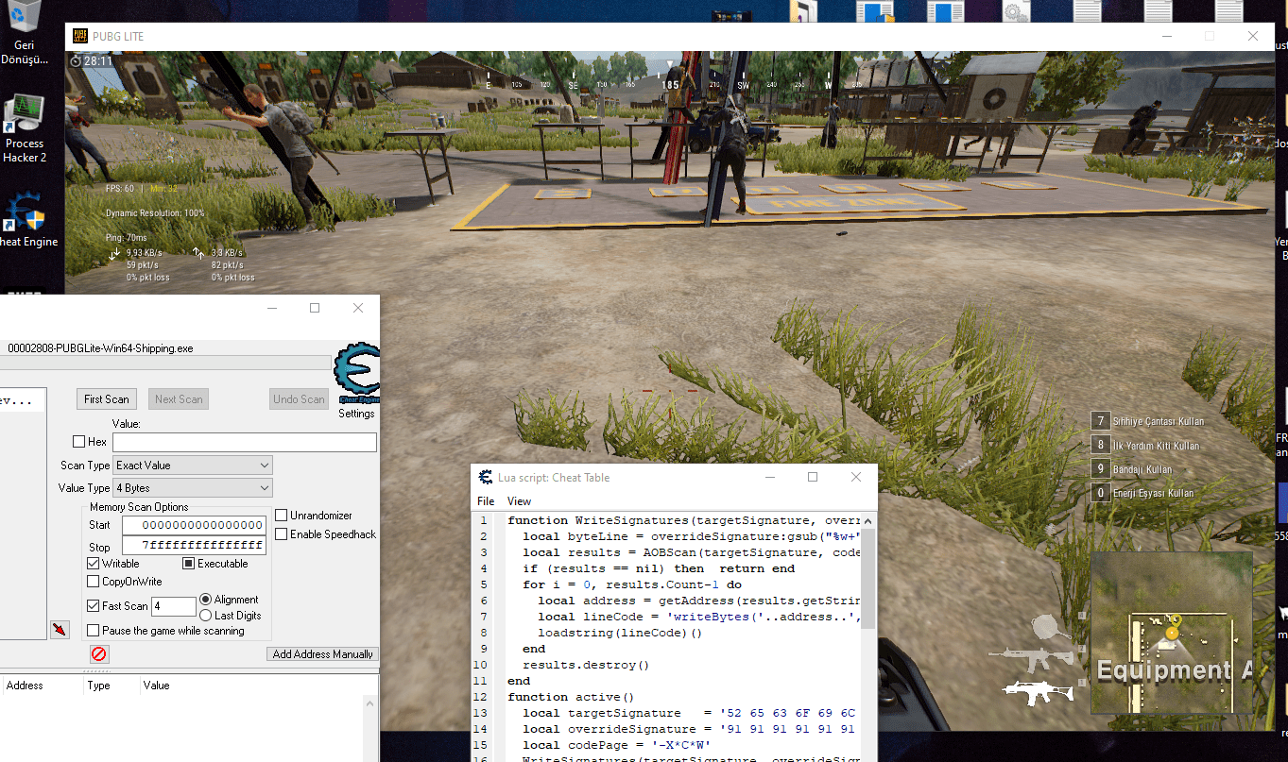This screenshot has width=1288, height=762.
Task: Uncheck the Writable checkbox
Action: pos(94,564)
